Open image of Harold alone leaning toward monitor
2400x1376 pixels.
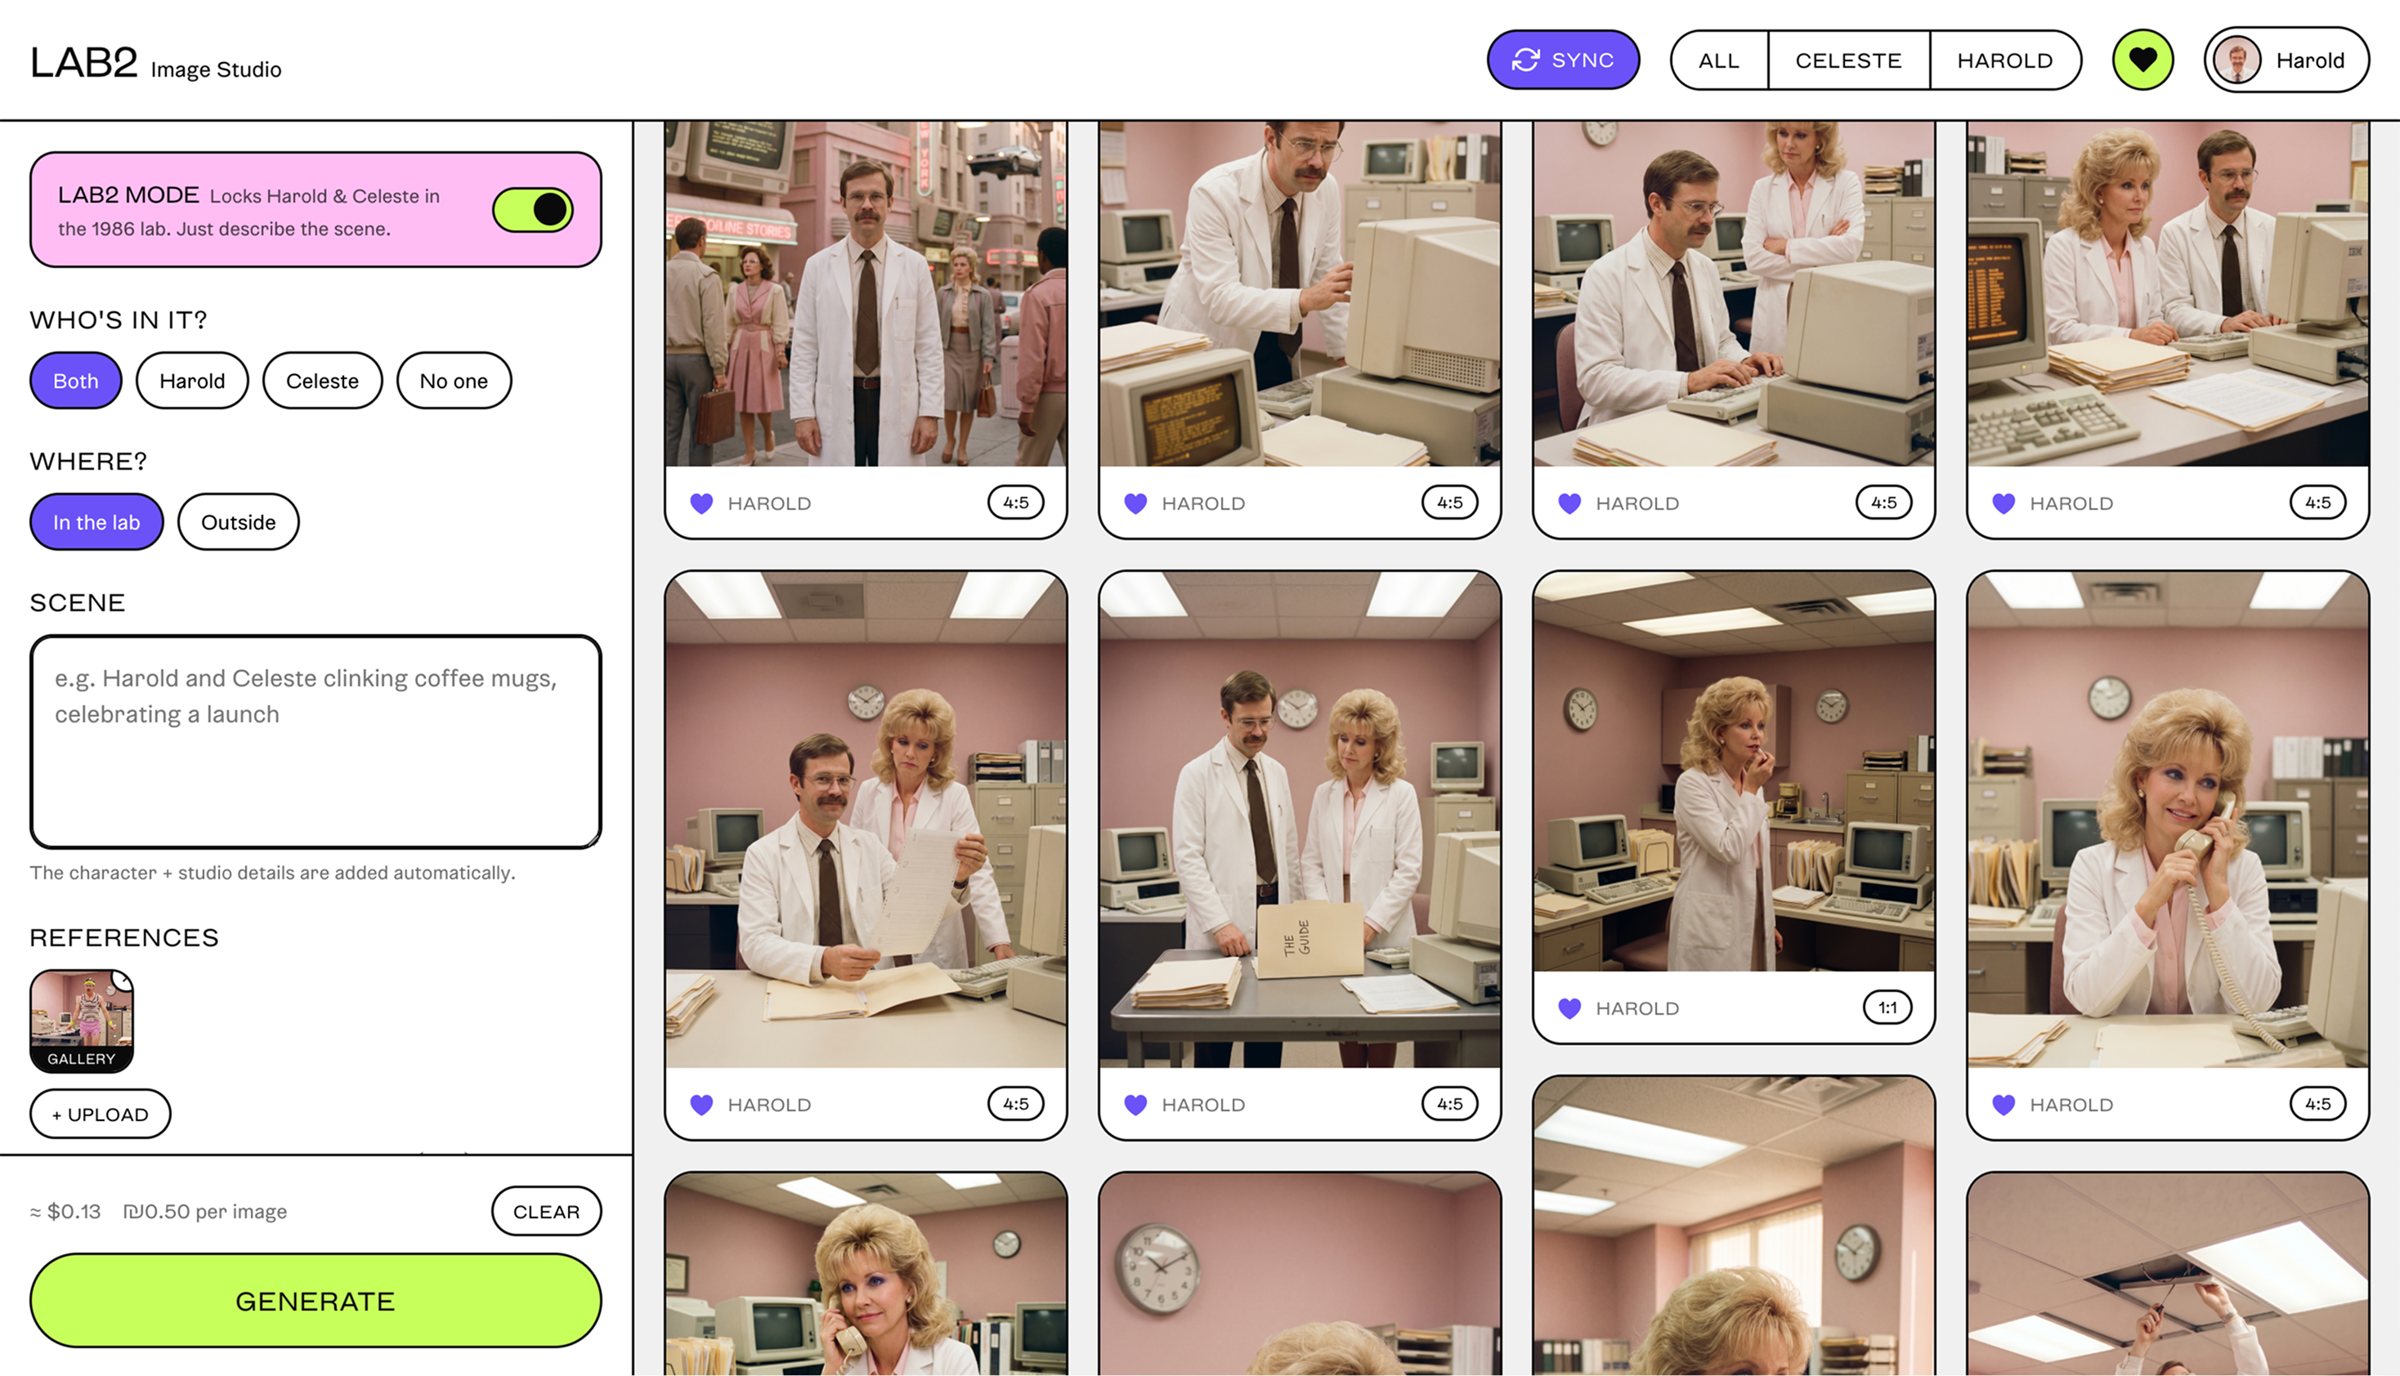1300,293
